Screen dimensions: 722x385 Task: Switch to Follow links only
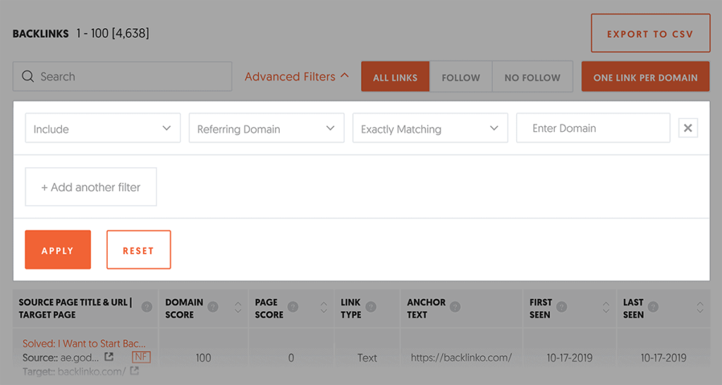460,78
